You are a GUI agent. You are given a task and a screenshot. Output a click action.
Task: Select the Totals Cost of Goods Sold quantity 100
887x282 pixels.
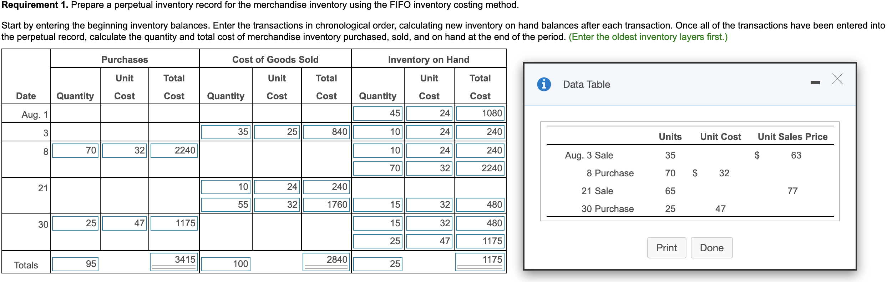225,264
